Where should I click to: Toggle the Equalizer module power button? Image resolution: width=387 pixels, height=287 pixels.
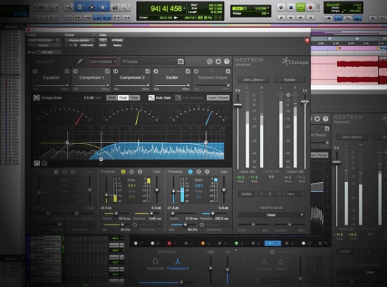[x=35, y=71]
